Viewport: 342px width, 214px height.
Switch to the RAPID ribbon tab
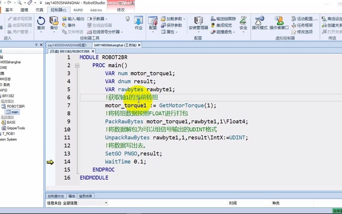[78, 10]
